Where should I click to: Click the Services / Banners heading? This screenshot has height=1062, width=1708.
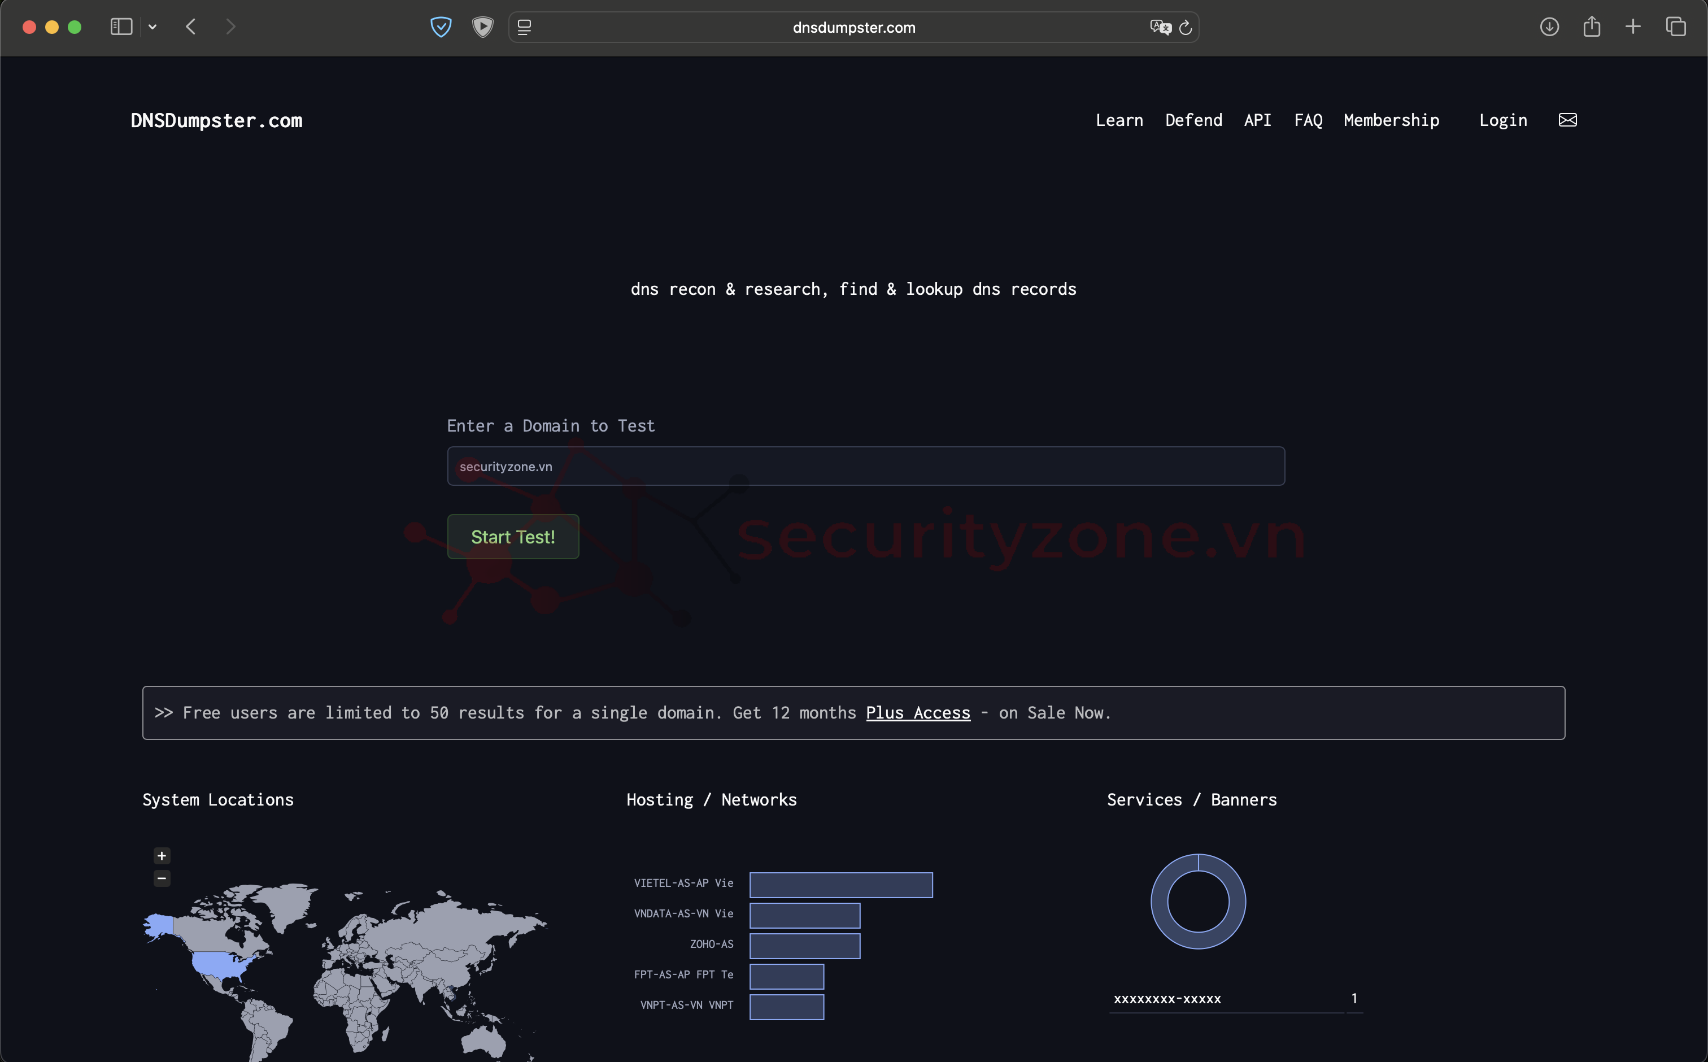coord(1192,800)
